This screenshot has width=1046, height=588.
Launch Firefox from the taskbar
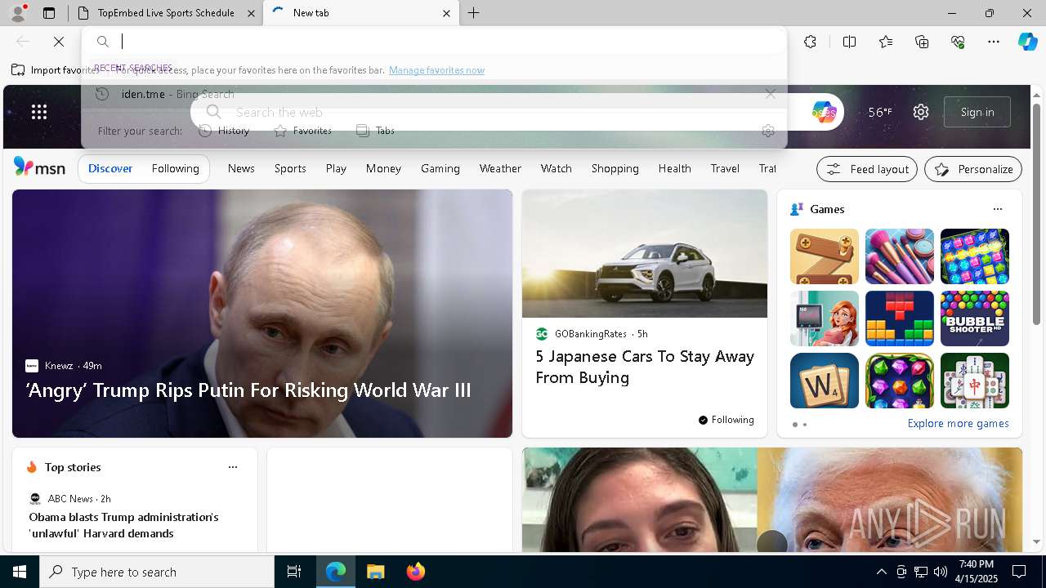(416, 572)
